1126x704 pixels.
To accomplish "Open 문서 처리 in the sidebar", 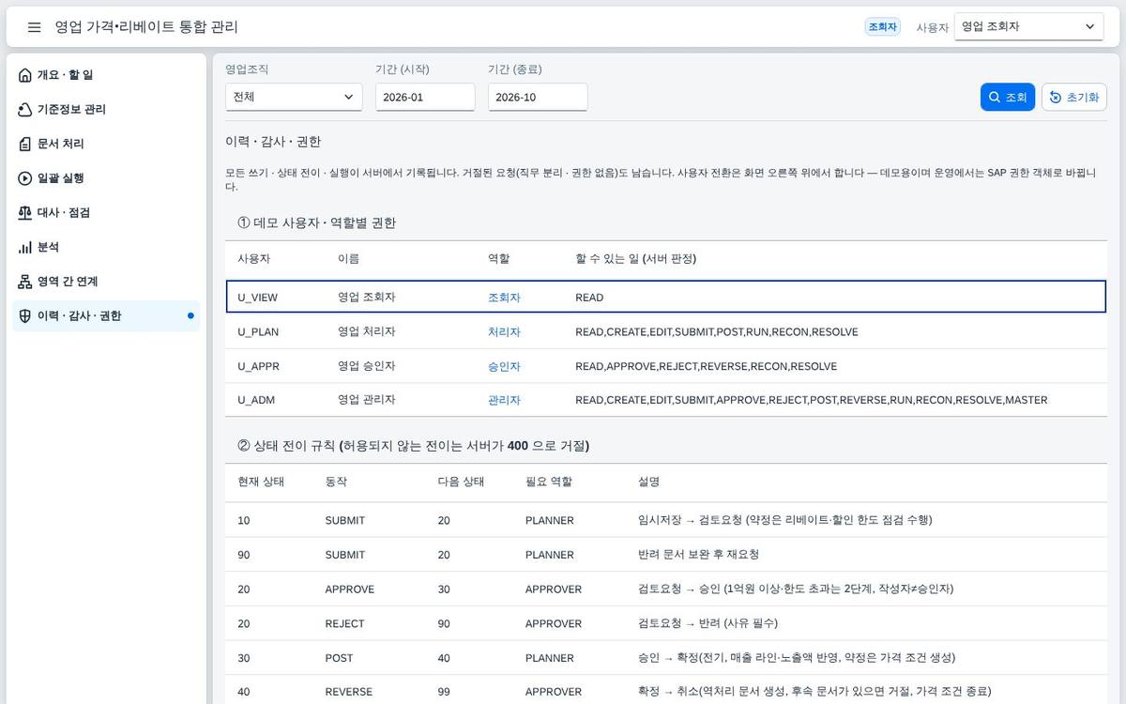I will point(106,144).
